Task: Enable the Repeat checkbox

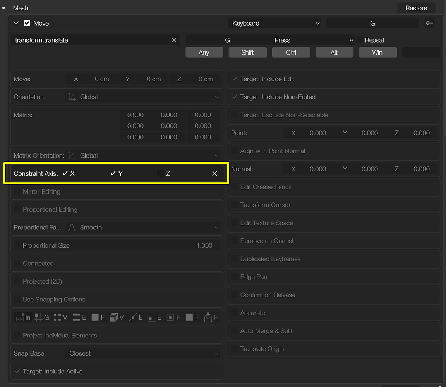Action: tap(360, 40)
